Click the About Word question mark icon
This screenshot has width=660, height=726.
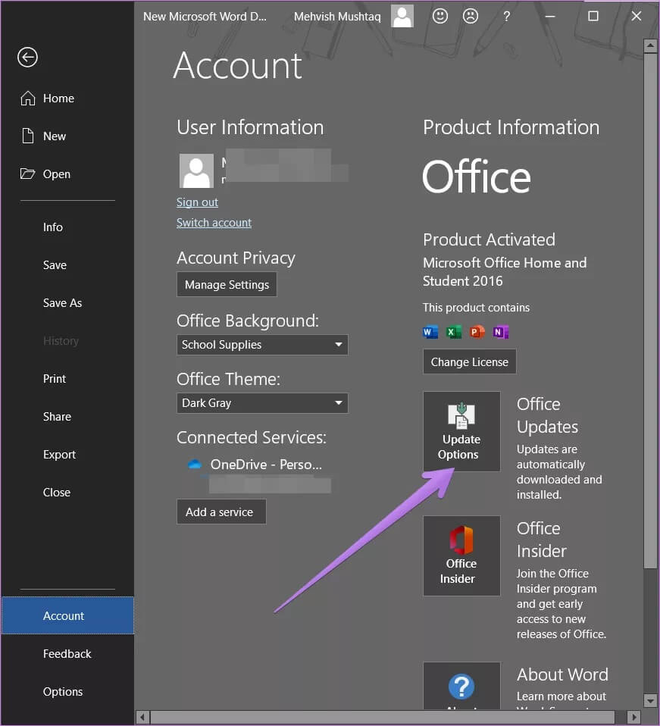pyautogui.click(x=461, y=686)
